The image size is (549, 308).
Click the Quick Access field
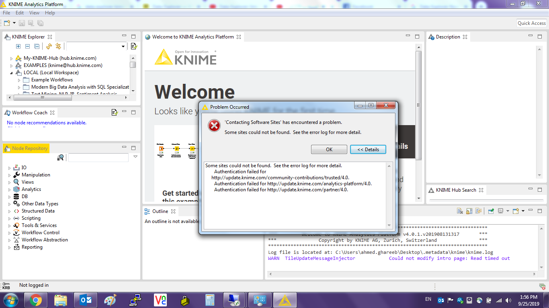[x=531, y=23]
